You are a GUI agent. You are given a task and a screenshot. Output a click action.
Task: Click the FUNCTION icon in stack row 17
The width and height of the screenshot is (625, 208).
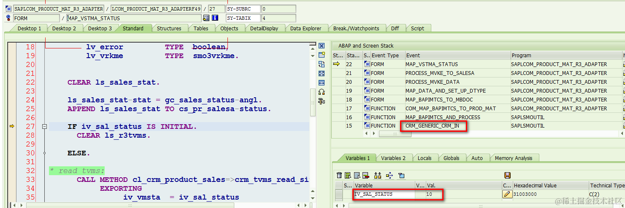click(367, 108)
